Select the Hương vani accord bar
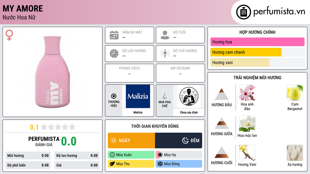The image size is (310, 174). click(x=257, y=63)
